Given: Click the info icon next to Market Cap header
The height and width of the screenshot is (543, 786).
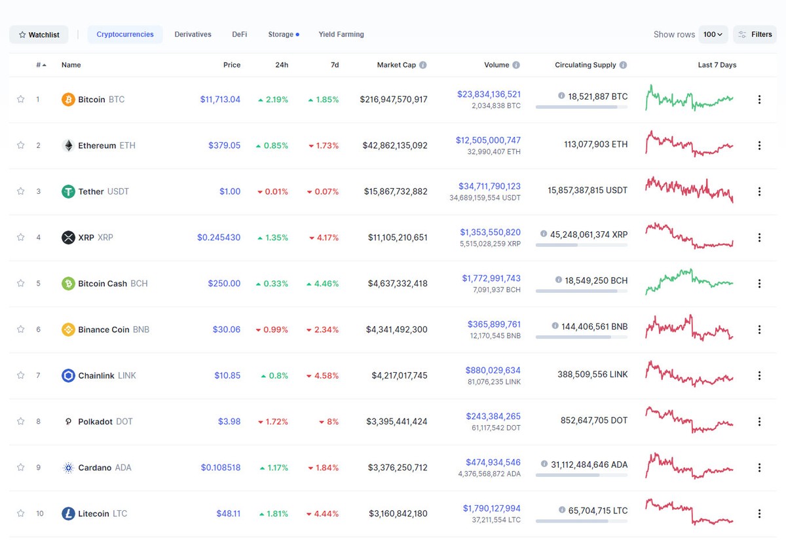Looking at the screenshot, I should (422, 65).
